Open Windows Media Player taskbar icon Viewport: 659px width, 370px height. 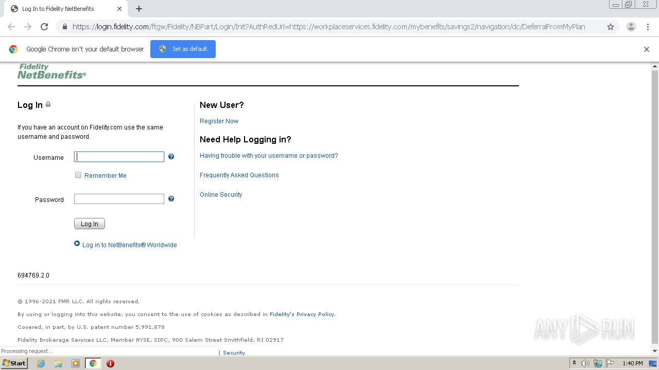pyautogui.click(x=76, y=363)
